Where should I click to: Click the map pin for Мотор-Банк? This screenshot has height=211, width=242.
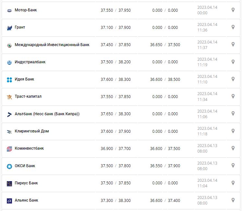click(x=233, y=10)
